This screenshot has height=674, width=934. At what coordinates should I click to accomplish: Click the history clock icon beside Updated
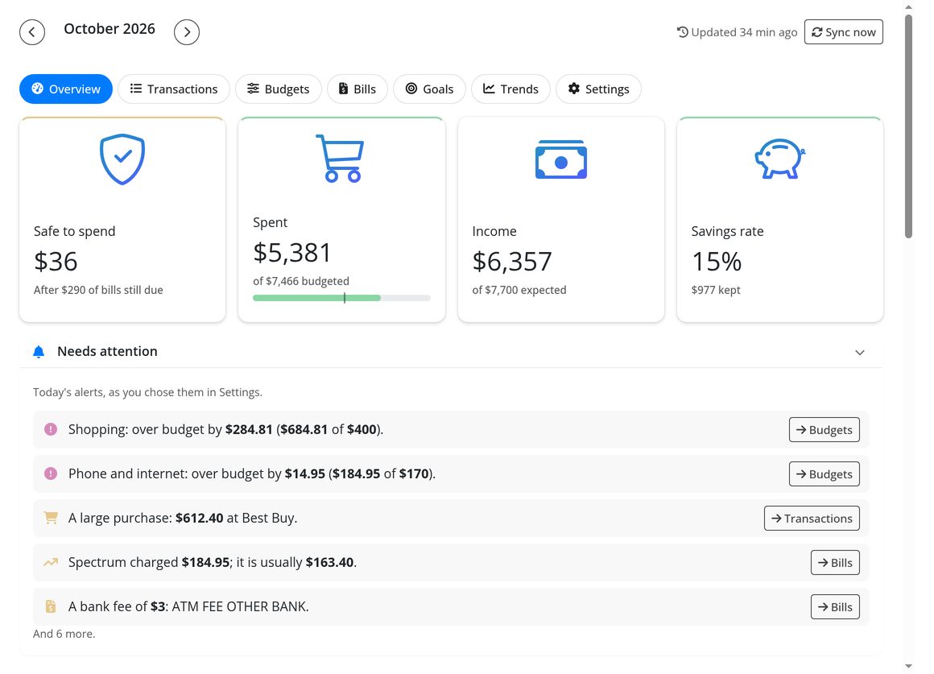683,32
